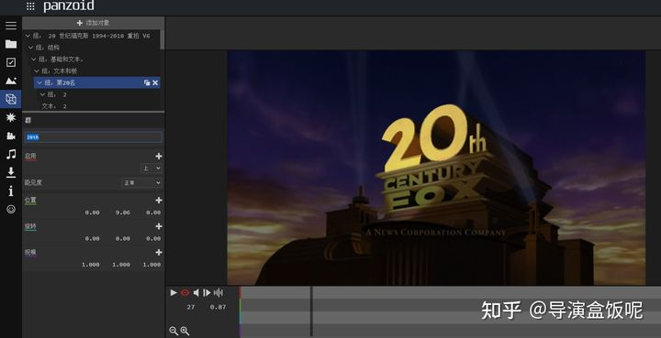Image resolution: width=661 pixels, height=338 pixels.
Task: Open the 能见度 dropdown set to 正常
Action: (141, 183)
